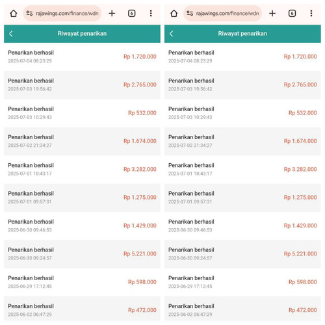The height and width of the screenshot is (325, 325).
Task: Open three-dot browser menu in left panel
Action: coord(151,14)
